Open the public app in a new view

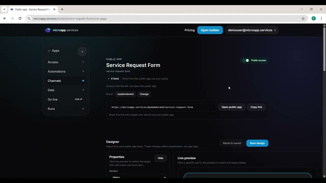coord(232,107)
